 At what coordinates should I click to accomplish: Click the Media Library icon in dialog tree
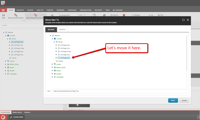[55, 67]
